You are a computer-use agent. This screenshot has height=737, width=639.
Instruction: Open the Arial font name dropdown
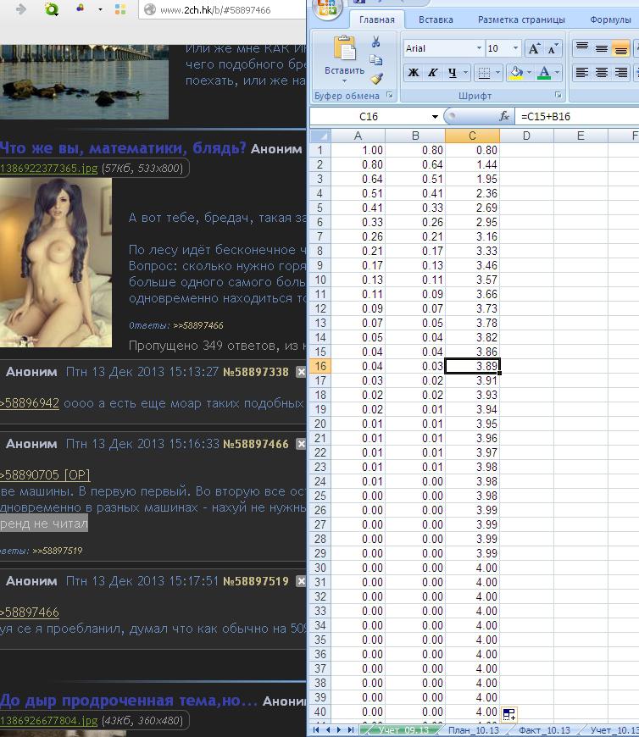point(479,49)
